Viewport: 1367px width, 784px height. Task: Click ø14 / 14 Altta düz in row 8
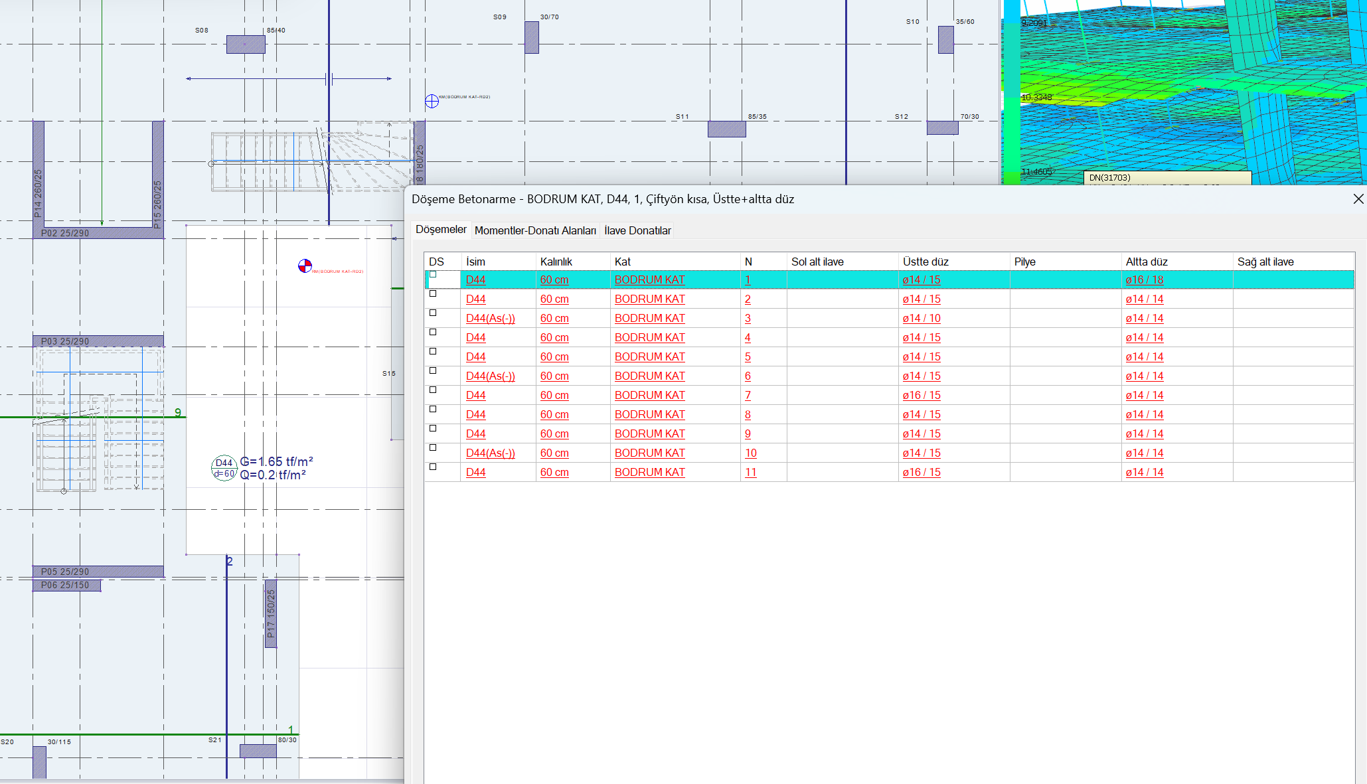[x=1145, y=415]
